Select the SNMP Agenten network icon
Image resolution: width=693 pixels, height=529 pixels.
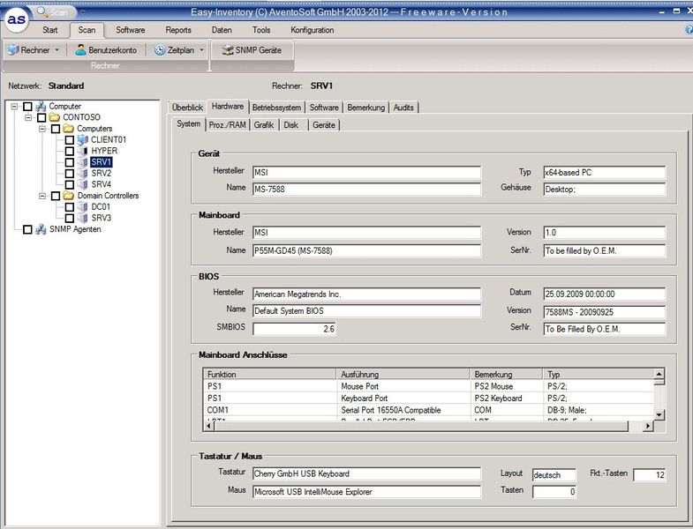click(x=41, y=229)
